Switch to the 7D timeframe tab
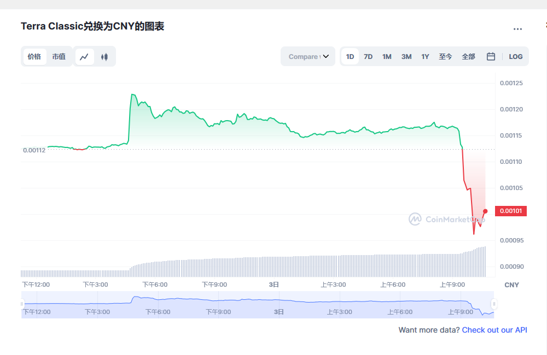The width and height of the screenshot is (547, 355). pos(368,56)
